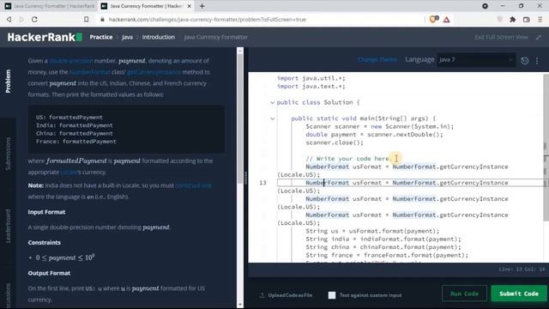
Task: Open editor settings three-dot menu
Action: point(537,61)
